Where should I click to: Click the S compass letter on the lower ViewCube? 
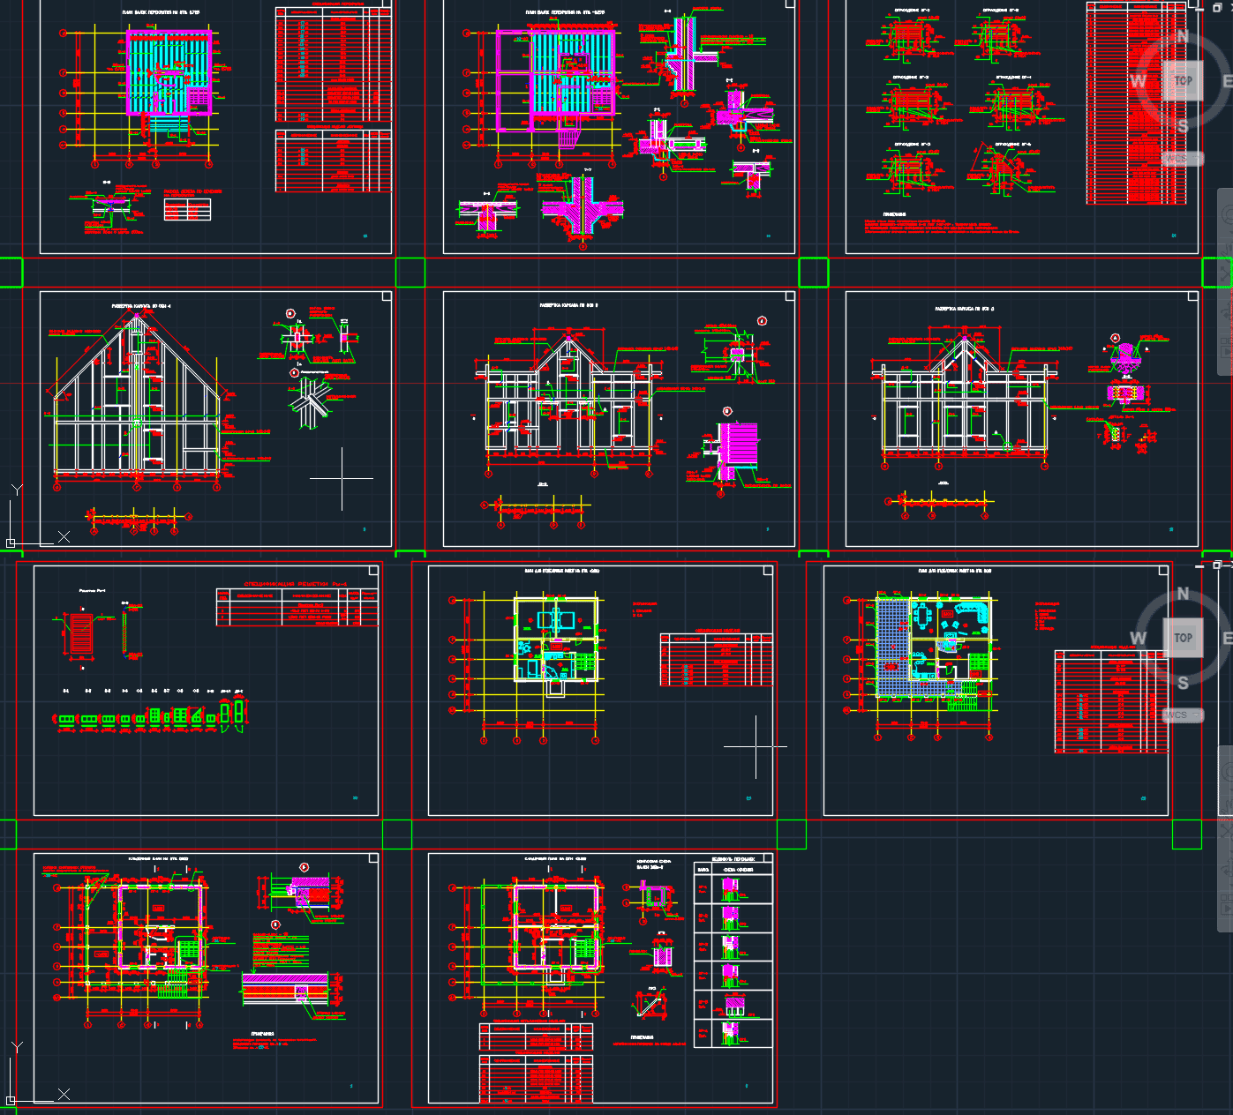pos(1183,683)
